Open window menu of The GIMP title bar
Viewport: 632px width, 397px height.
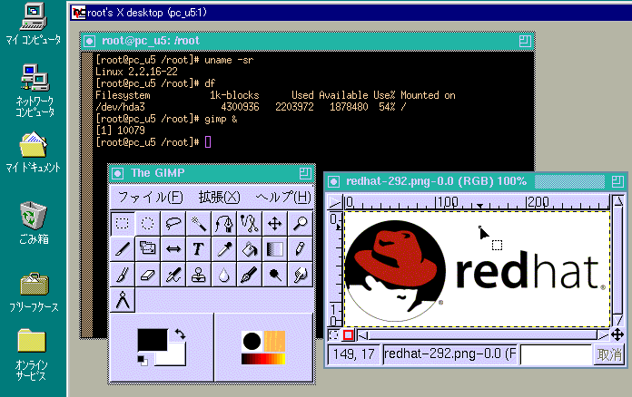[x=118, y=173]
